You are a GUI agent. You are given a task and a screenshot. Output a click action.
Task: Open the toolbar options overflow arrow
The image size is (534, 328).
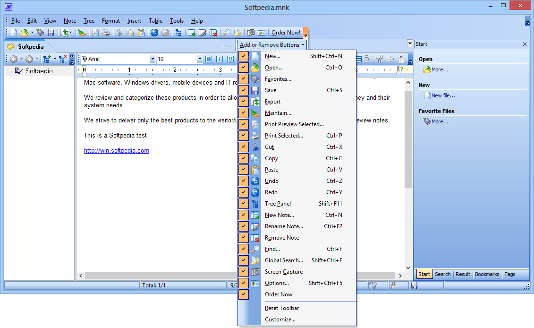click(306, 33)
